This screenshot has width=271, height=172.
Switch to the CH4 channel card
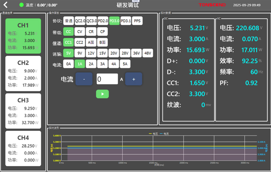[23, 148]
